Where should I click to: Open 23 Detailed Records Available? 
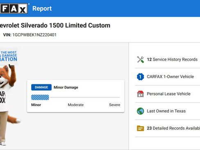tap(173, 128)
